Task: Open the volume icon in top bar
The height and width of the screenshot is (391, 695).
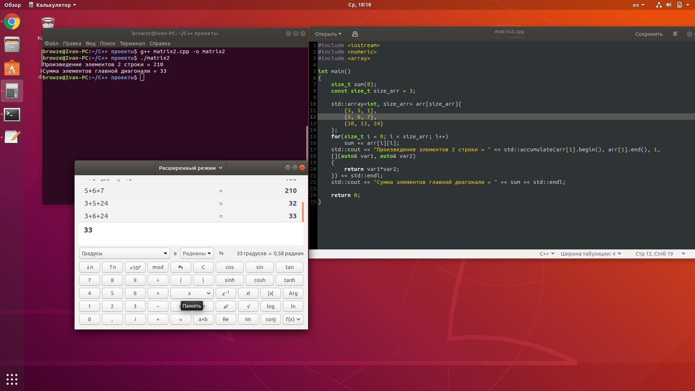Action: 669,5
